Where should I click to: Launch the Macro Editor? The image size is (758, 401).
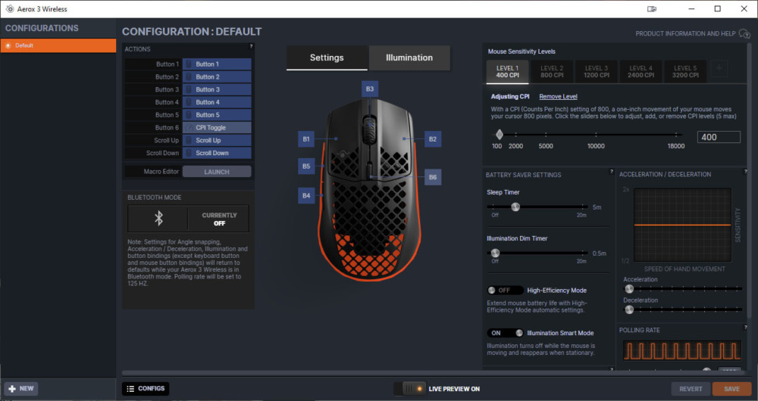217,172
